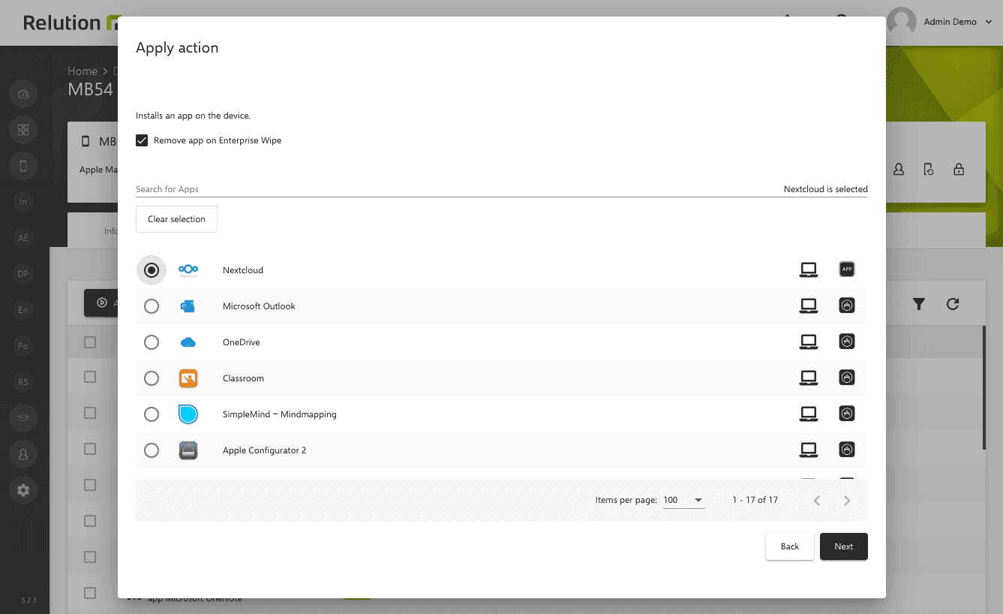
Task: Click the OneDrive cloud icon
Action: [x=188, y=342]
